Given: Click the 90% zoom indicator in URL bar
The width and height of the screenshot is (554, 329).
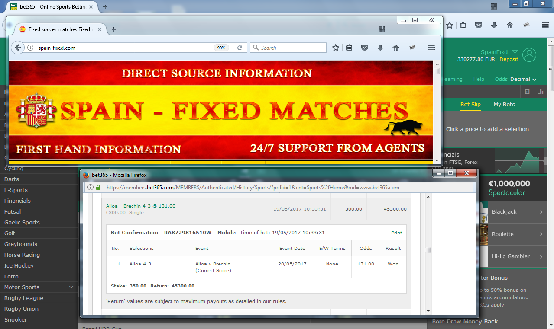Looking at the screenshot, I should [221, 48].
